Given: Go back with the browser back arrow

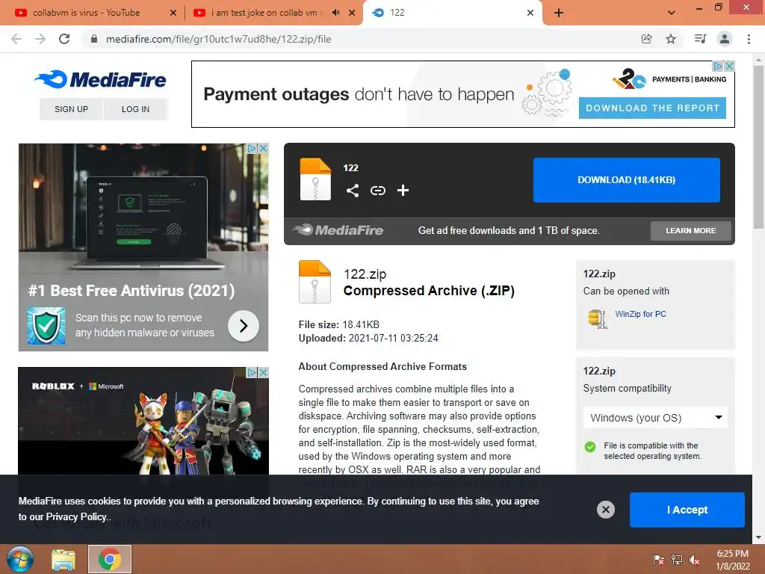Looking at the screenshot, I should tap(16, 39).
